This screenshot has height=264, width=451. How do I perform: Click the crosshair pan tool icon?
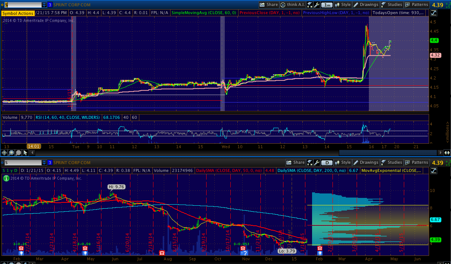[4, 153]
